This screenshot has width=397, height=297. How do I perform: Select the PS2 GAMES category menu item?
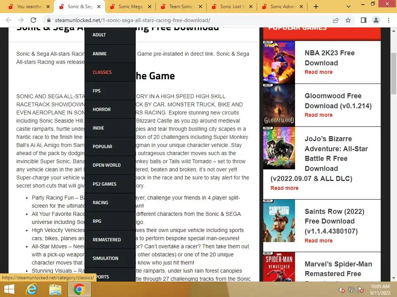(110, 184)
